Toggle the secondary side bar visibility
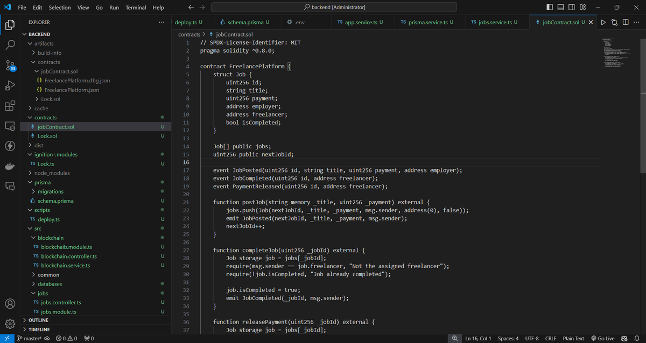This screenshot has width=646, height=343. coord(572,7)
